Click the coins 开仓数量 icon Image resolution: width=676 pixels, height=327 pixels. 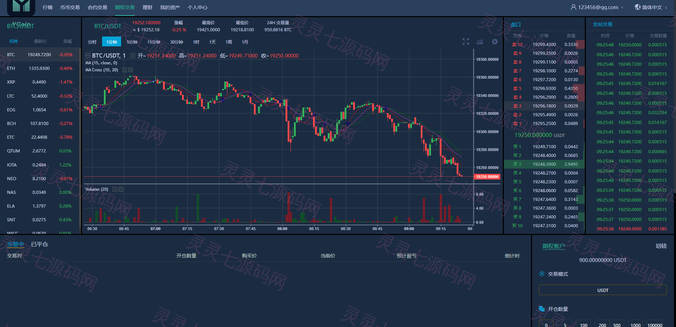coord(542,309)
